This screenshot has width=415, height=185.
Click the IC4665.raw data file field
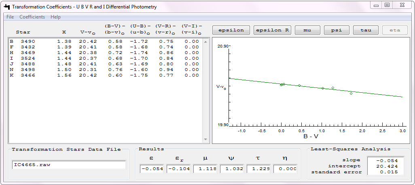click(x=69, y=165)
